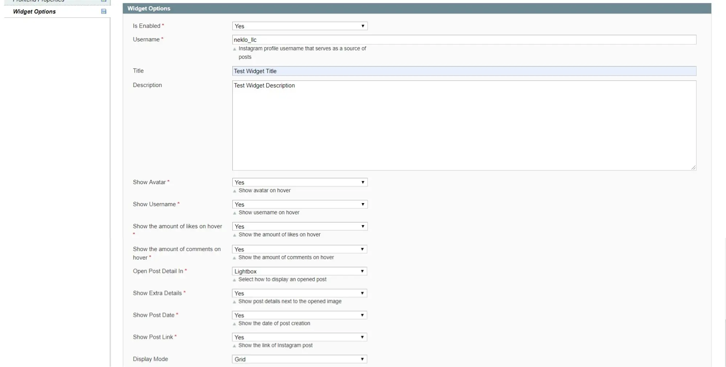Click the 'Show Extra Details' label
The image size is (726, 367).
pos(157,293)
